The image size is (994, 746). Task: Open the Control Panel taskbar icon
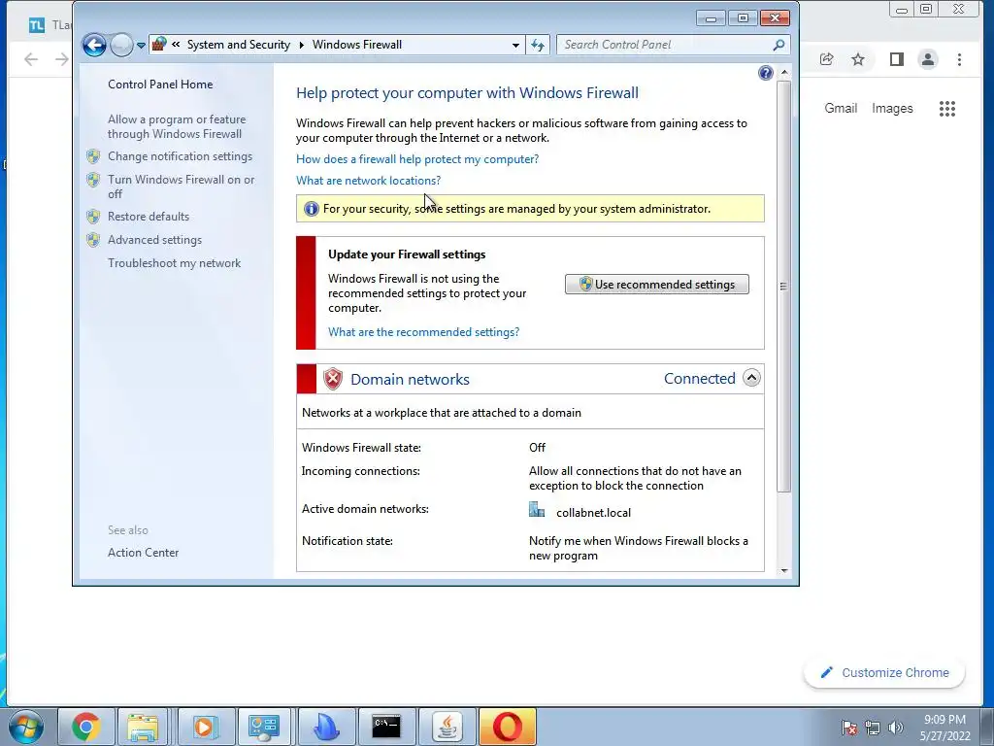coord(264,727)
